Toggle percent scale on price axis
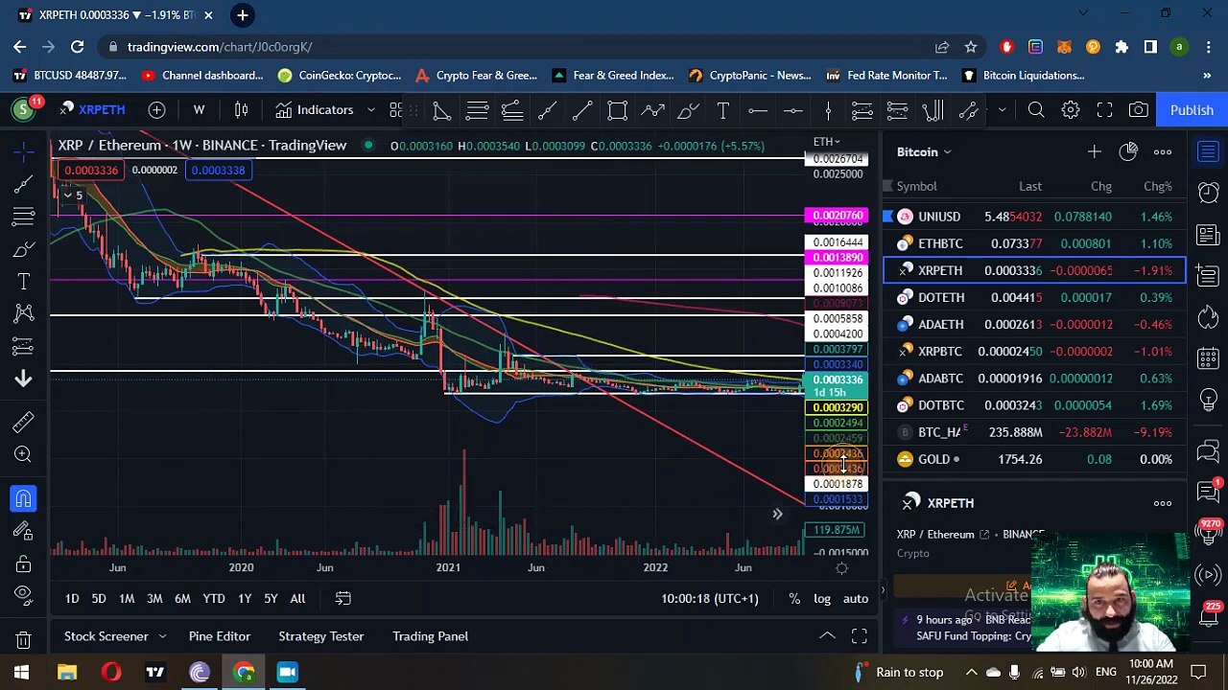 [794, 599]
